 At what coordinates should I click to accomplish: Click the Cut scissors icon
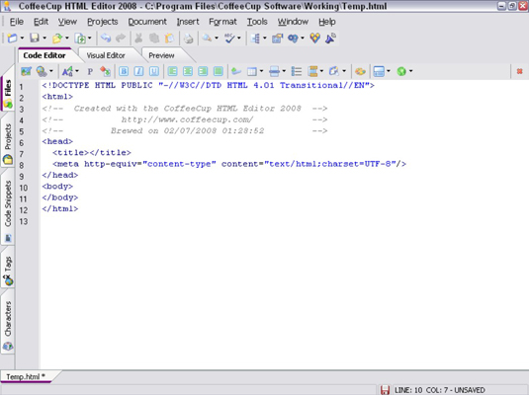coord(138,39)
